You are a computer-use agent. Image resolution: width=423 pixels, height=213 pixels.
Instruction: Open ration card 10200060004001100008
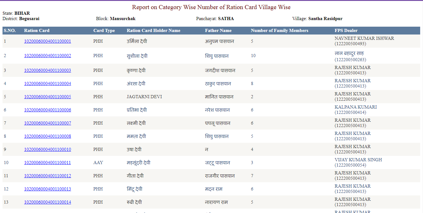47,136
